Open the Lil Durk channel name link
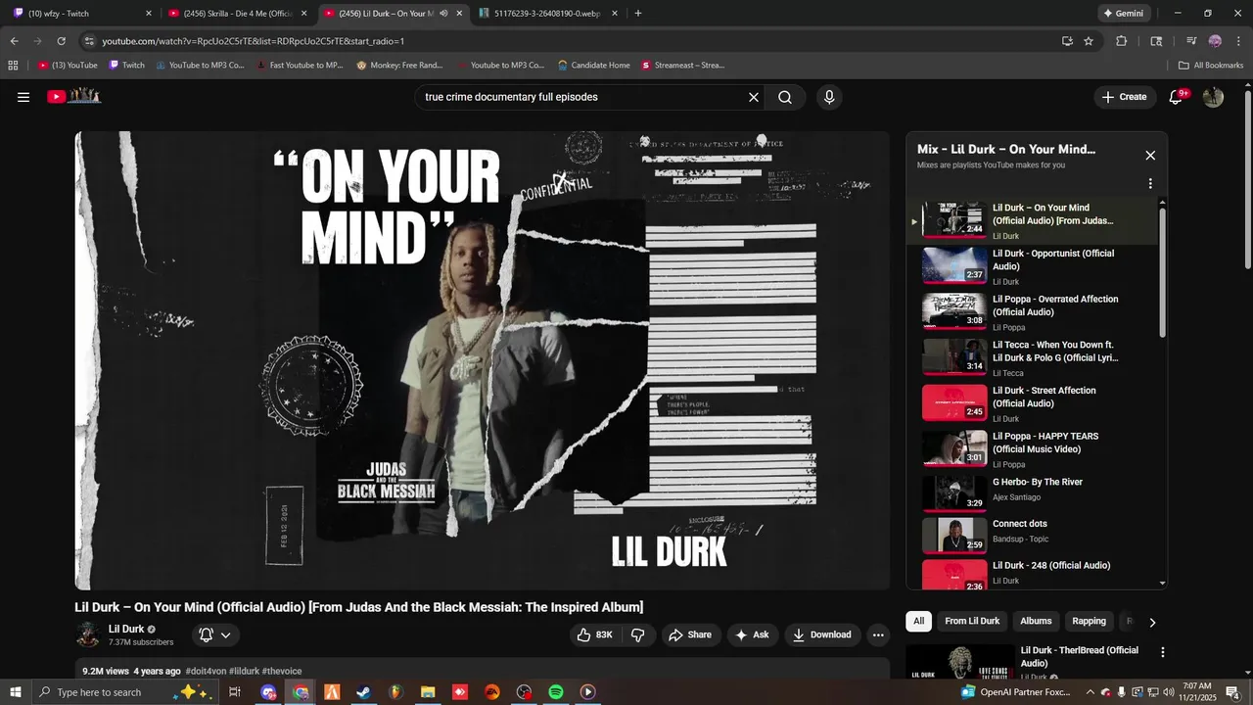Screen dimensions: 1253x705 (x=126, y=629)
